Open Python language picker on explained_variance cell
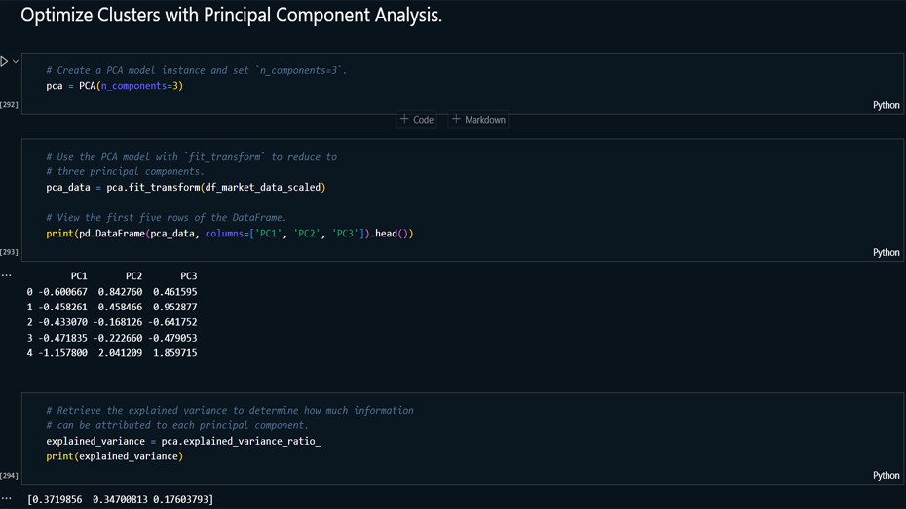Screen dimensions: 906x509 (x=886, y=476)
